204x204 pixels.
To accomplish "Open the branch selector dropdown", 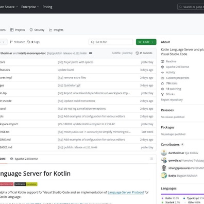I will 3,42.
